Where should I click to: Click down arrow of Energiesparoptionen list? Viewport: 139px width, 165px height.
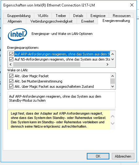(112, 59)
